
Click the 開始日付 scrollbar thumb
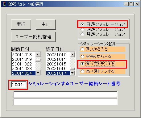(38, 60)
